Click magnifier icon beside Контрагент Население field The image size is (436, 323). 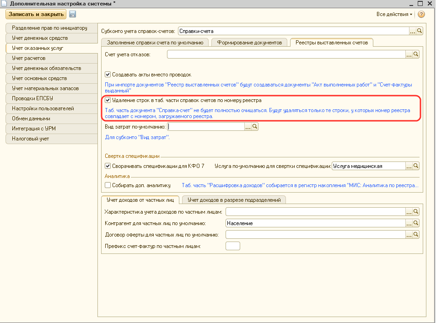coord(416,223)
